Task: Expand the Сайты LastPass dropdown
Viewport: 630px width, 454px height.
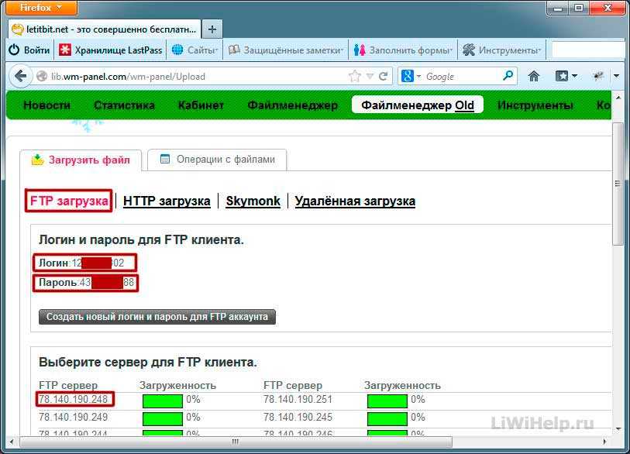Action: [x=195, y=50]
